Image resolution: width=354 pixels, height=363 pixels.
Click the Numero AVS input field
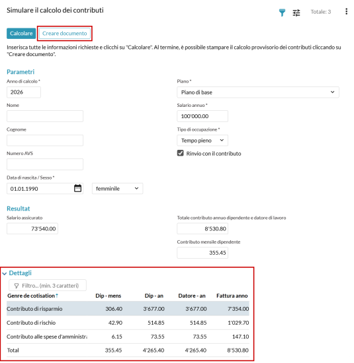coord(45,164)
